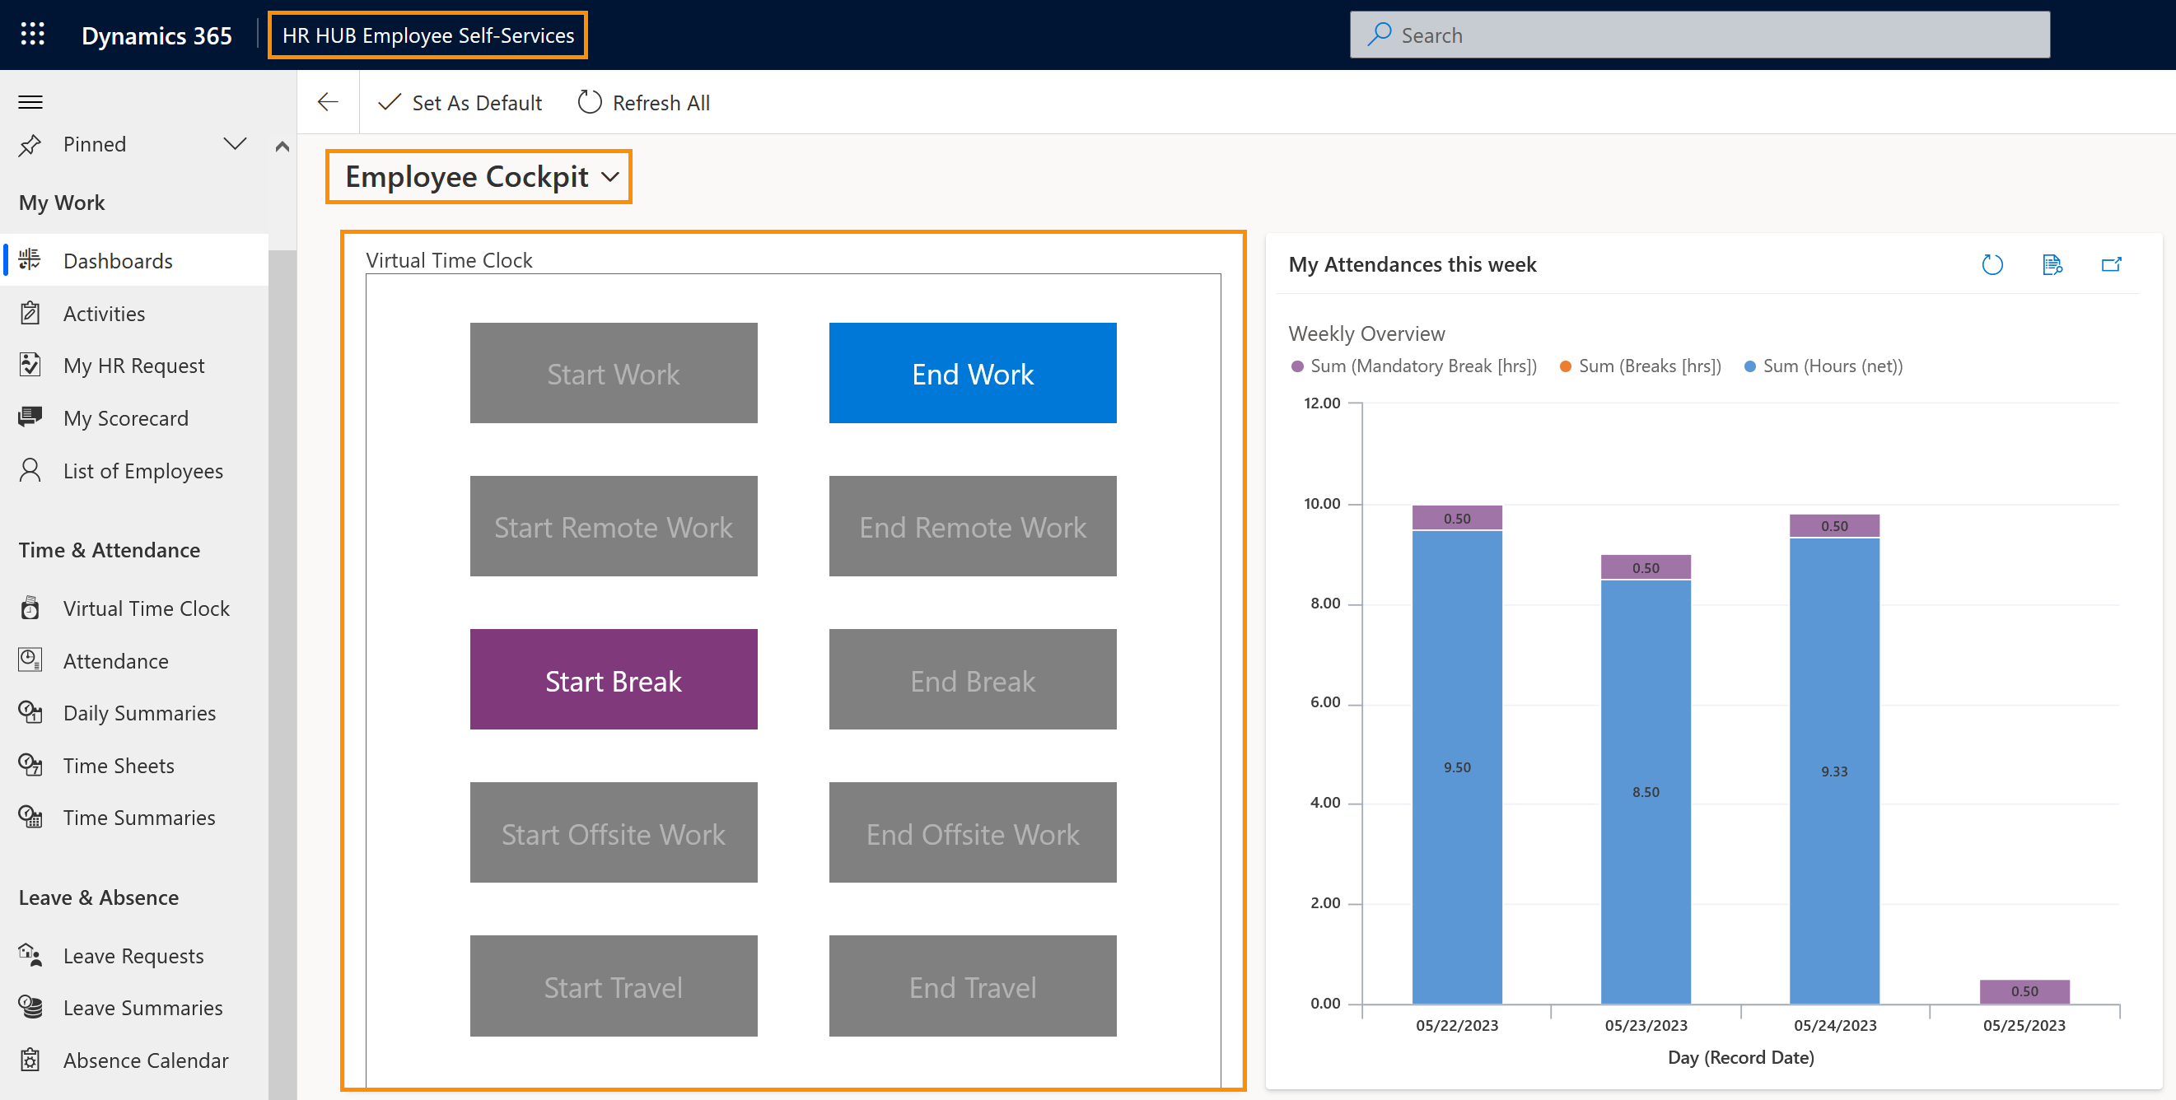Click the refresh icon on My Attendances widget

(1993, 264)
